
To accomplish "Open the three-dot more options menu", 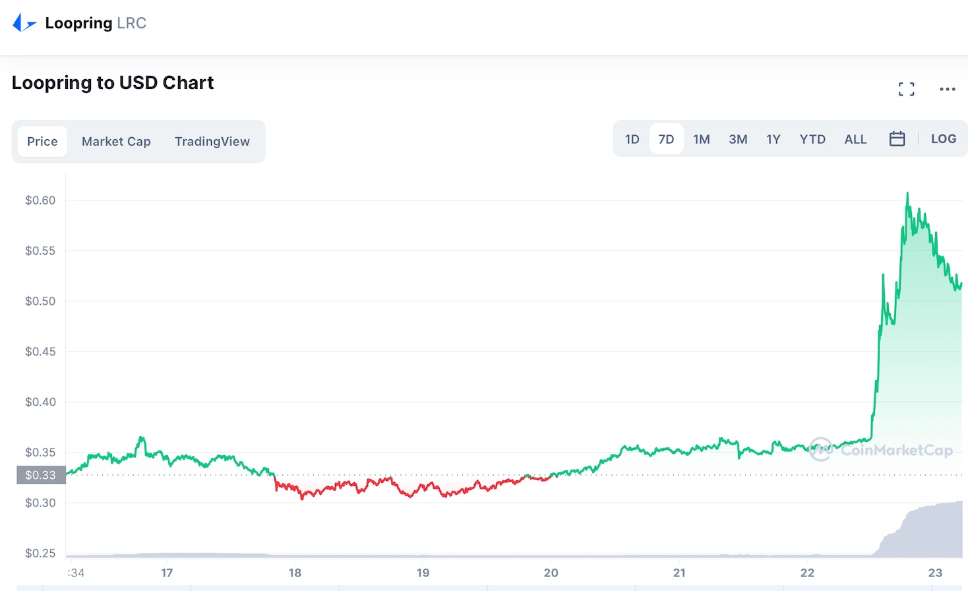I will tap(948, 89).
